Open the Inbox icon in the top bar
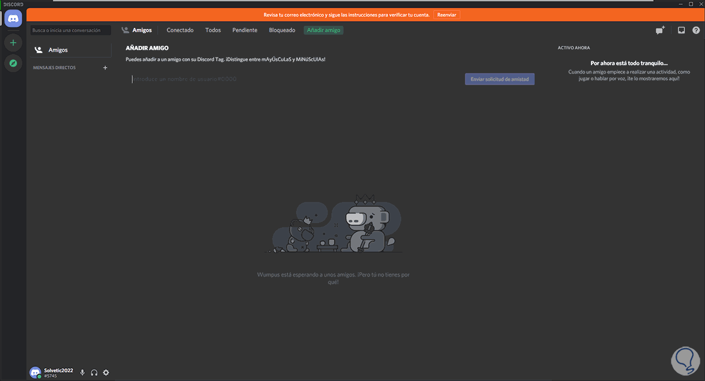The height and width of the screenshot is (381, 705). (x=681, y=30)
